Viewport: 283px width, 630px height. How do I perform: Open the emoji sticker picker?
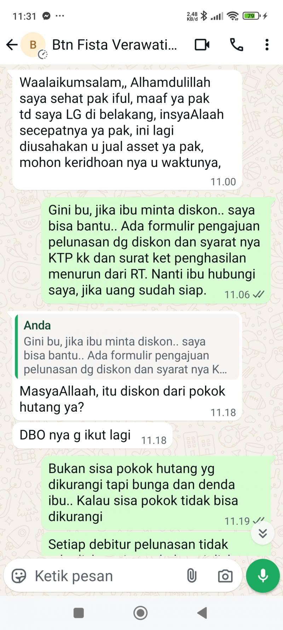(19, 576)
